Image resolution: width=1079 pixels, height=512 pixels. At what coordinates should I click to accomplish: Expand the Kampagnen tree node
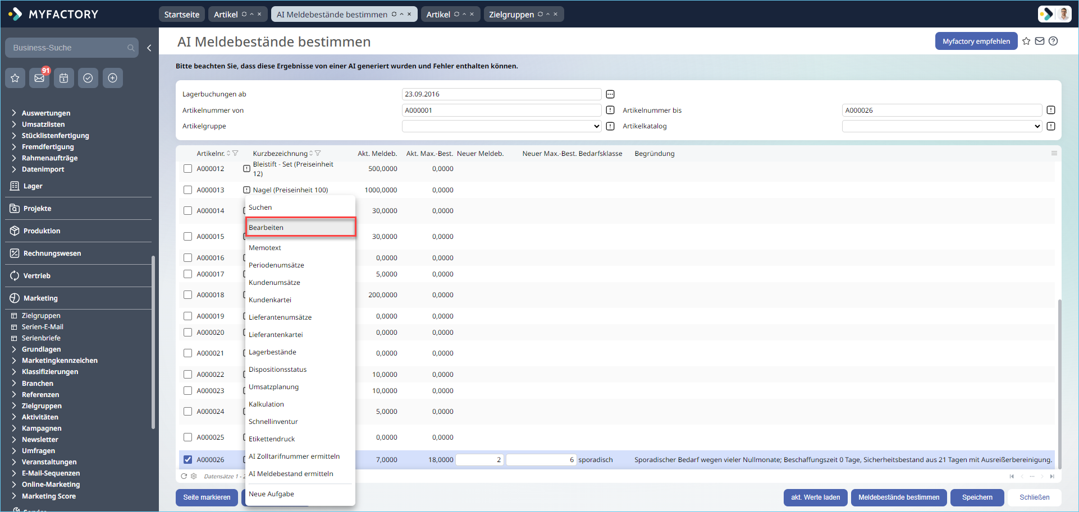click(13, 428)
